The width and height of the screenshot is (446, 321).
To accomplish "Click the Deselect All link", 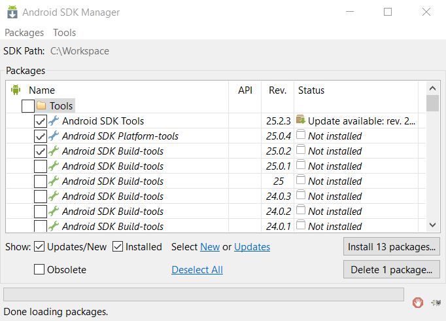I will [x=197, y=270].
